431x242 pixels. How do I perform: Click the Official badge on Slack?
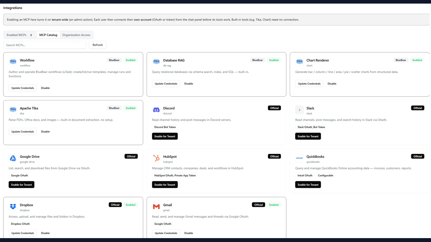pos(418,108)
